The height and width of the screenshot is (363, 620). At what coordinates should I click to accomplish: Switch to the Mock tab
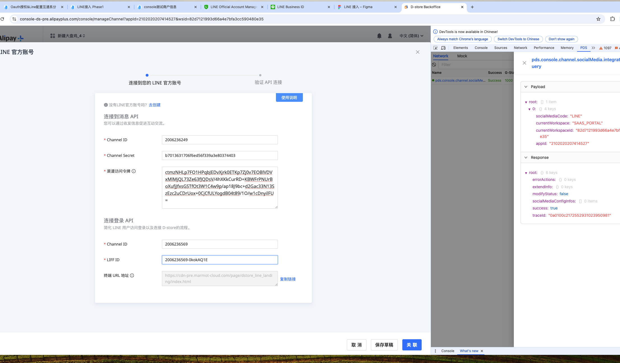coord(462,56)
